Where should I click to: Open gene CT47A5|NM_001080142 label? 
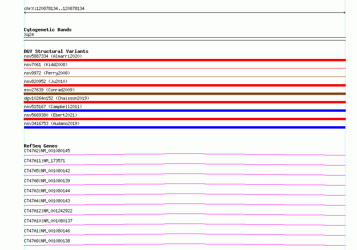(47, 171)
